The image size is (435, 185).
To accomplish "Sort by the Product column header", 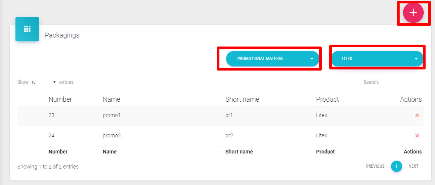I will point(327,99).
